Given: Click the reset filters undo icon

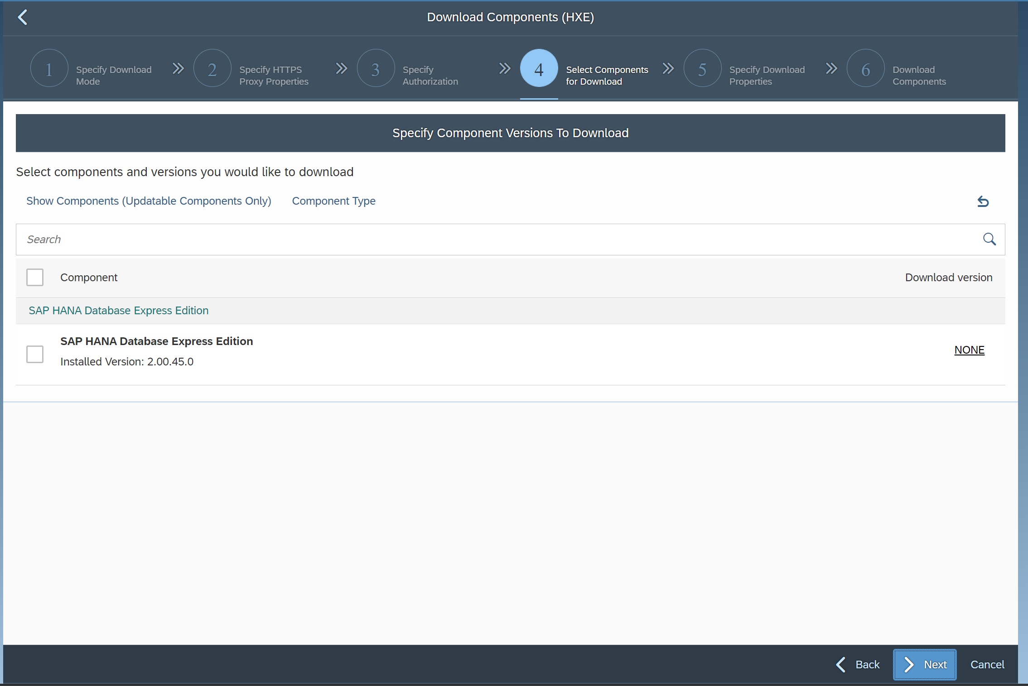Looking at the screenshot, I should [x=982, y=201].
